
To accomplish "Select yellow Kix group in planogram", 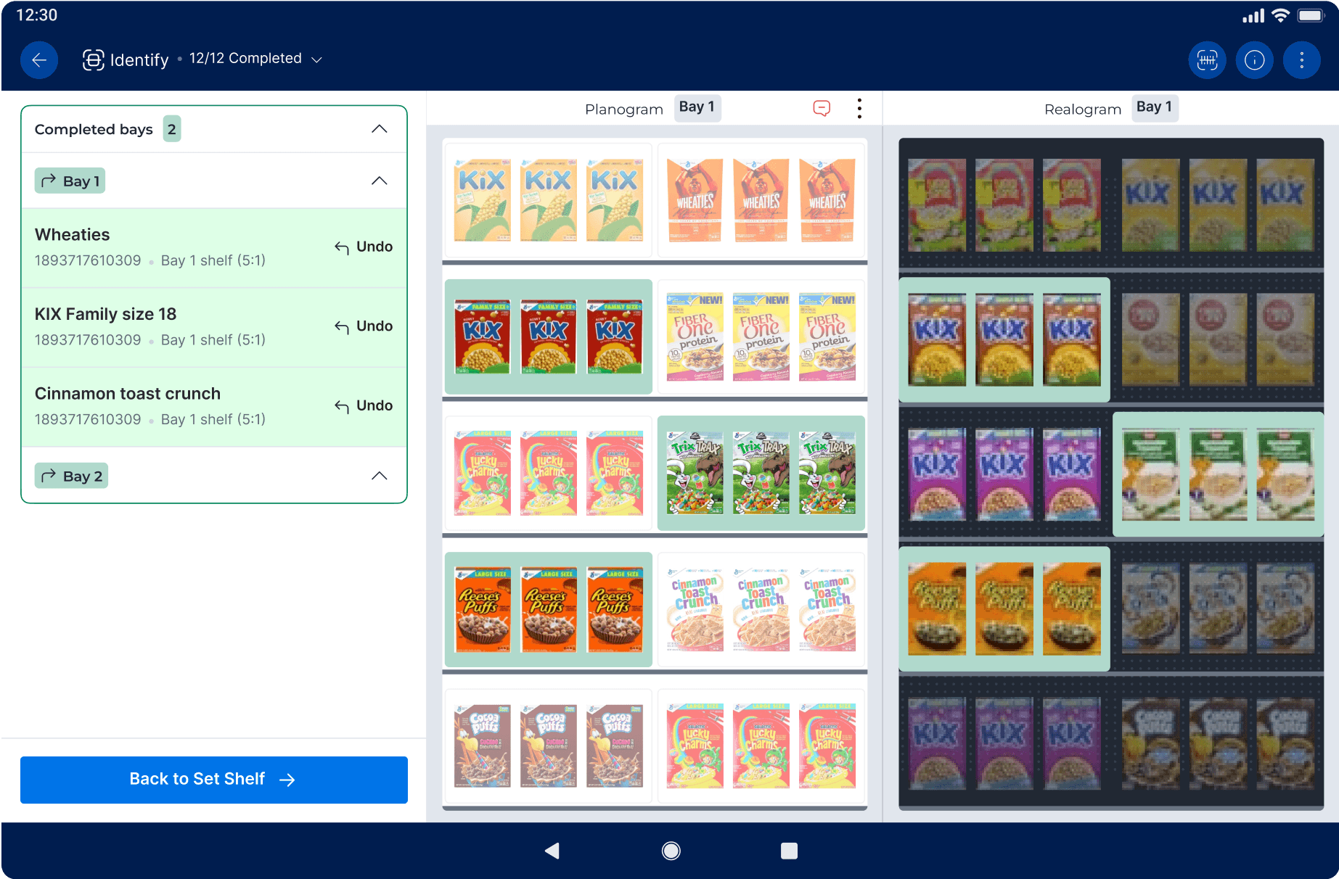I will (549, 199).
